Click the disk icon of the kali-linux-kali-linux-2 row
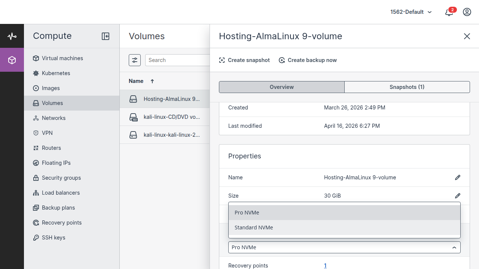Viewport: 479px width, 269px height. (x=133, y=135)
